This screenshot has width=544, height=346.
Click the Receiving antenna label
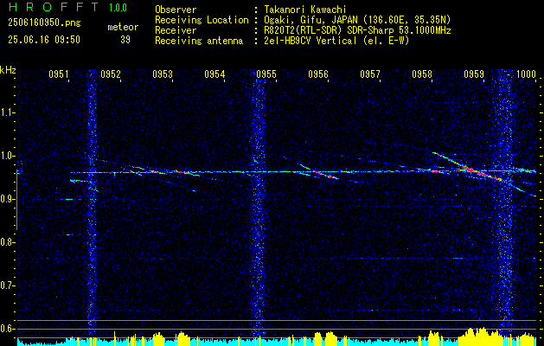coord(199,41)
